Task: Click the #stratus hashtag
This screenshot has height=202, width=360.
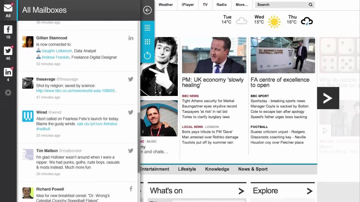Action: tap(110, 124)
